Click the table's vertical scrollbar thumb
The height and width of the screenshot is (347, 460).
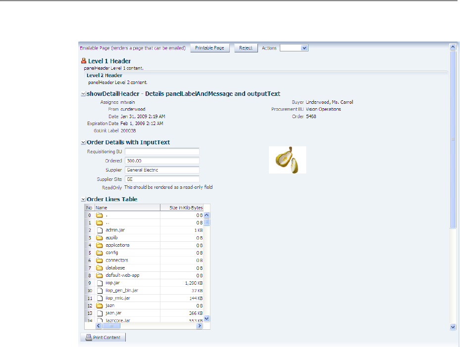pos(207,222)
